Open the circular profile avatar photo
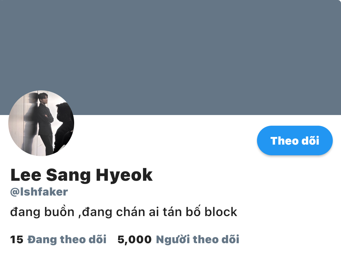 41,123
